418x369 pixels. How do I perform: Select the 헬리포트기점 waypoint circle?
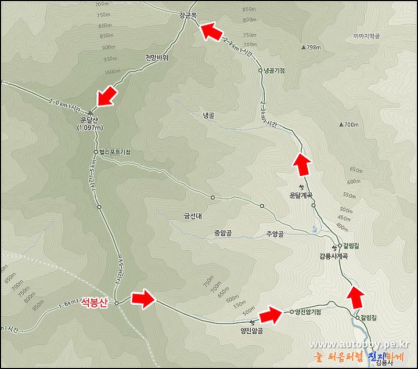96,152
